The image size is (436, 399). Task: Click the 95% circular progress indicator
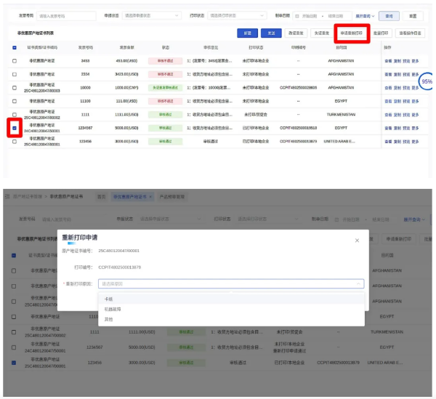426,82
